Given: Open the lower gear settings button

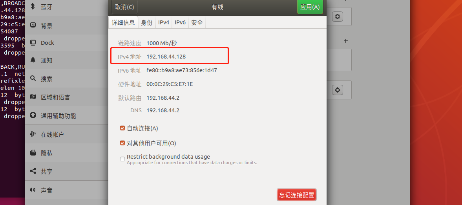Looking at the screenshot, I should (x=337, y=90).
